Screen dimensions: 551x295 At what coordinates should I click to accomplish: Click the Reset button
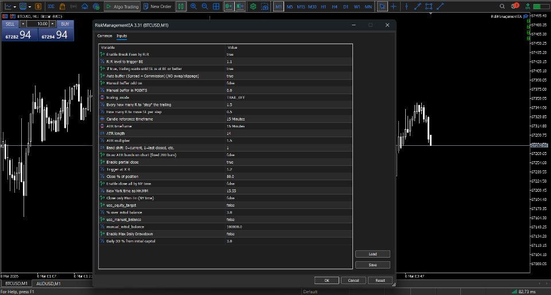pyautogui.click(x=380, y=280)
